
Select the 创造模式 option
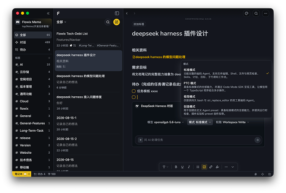click(x=226, y=110)
